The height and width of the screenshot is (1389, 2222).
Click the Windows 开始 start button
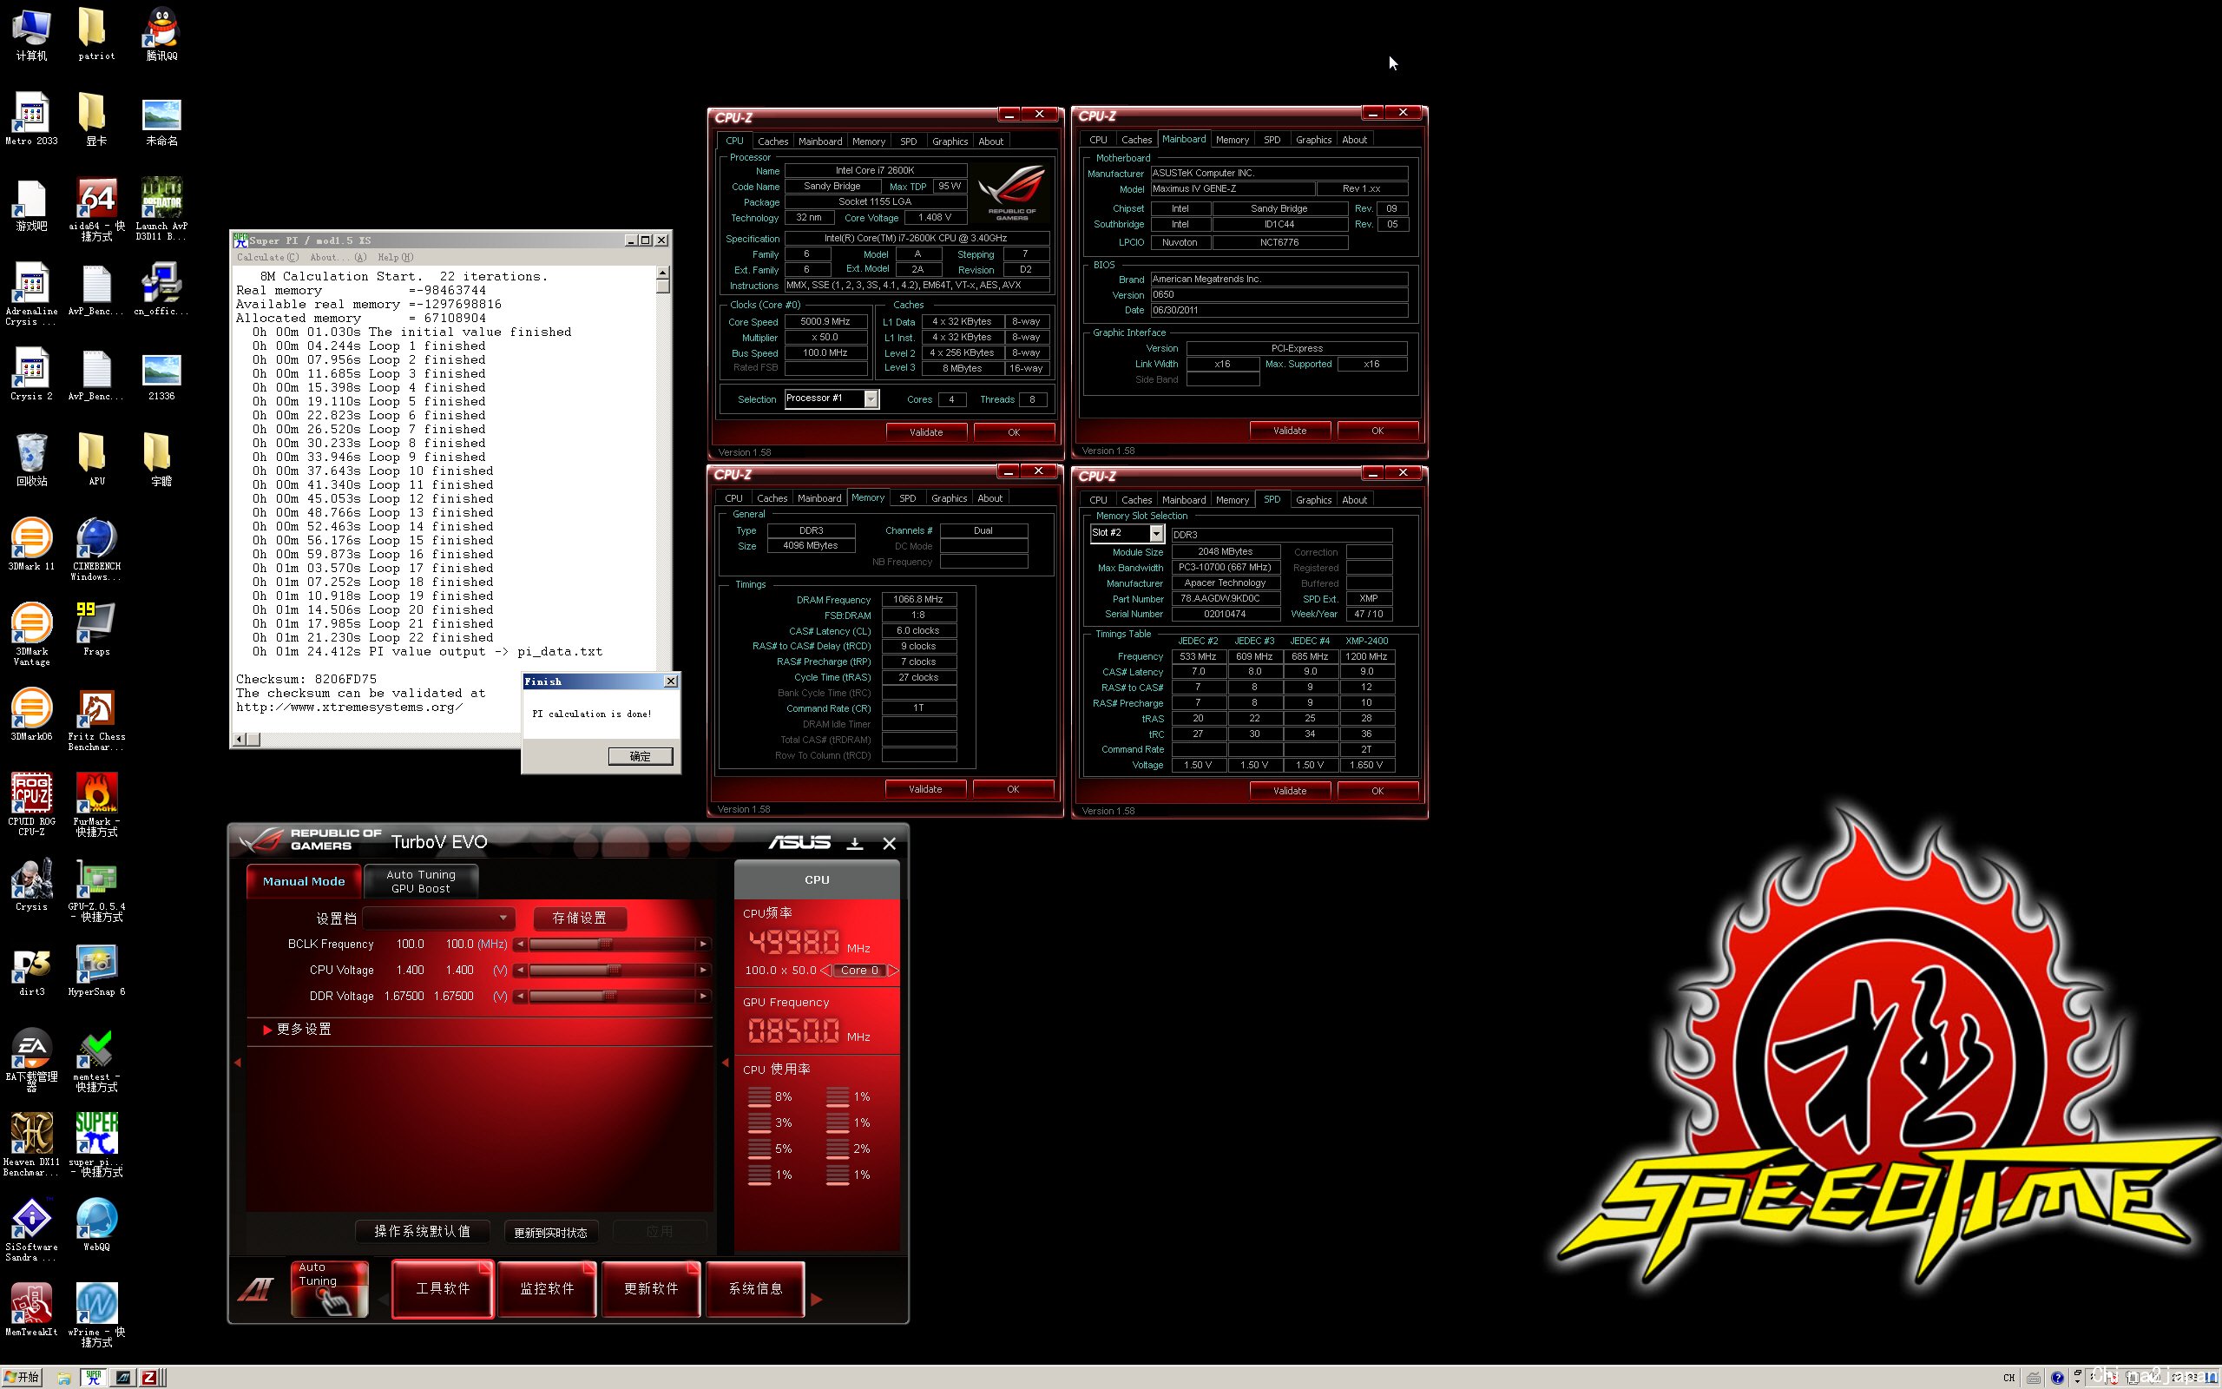[21, 1377]
